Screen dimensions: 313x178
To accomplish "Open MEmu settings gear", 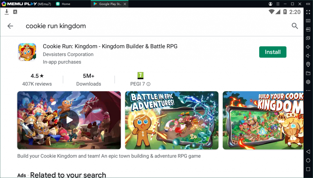I will click(x=308, y=82).
